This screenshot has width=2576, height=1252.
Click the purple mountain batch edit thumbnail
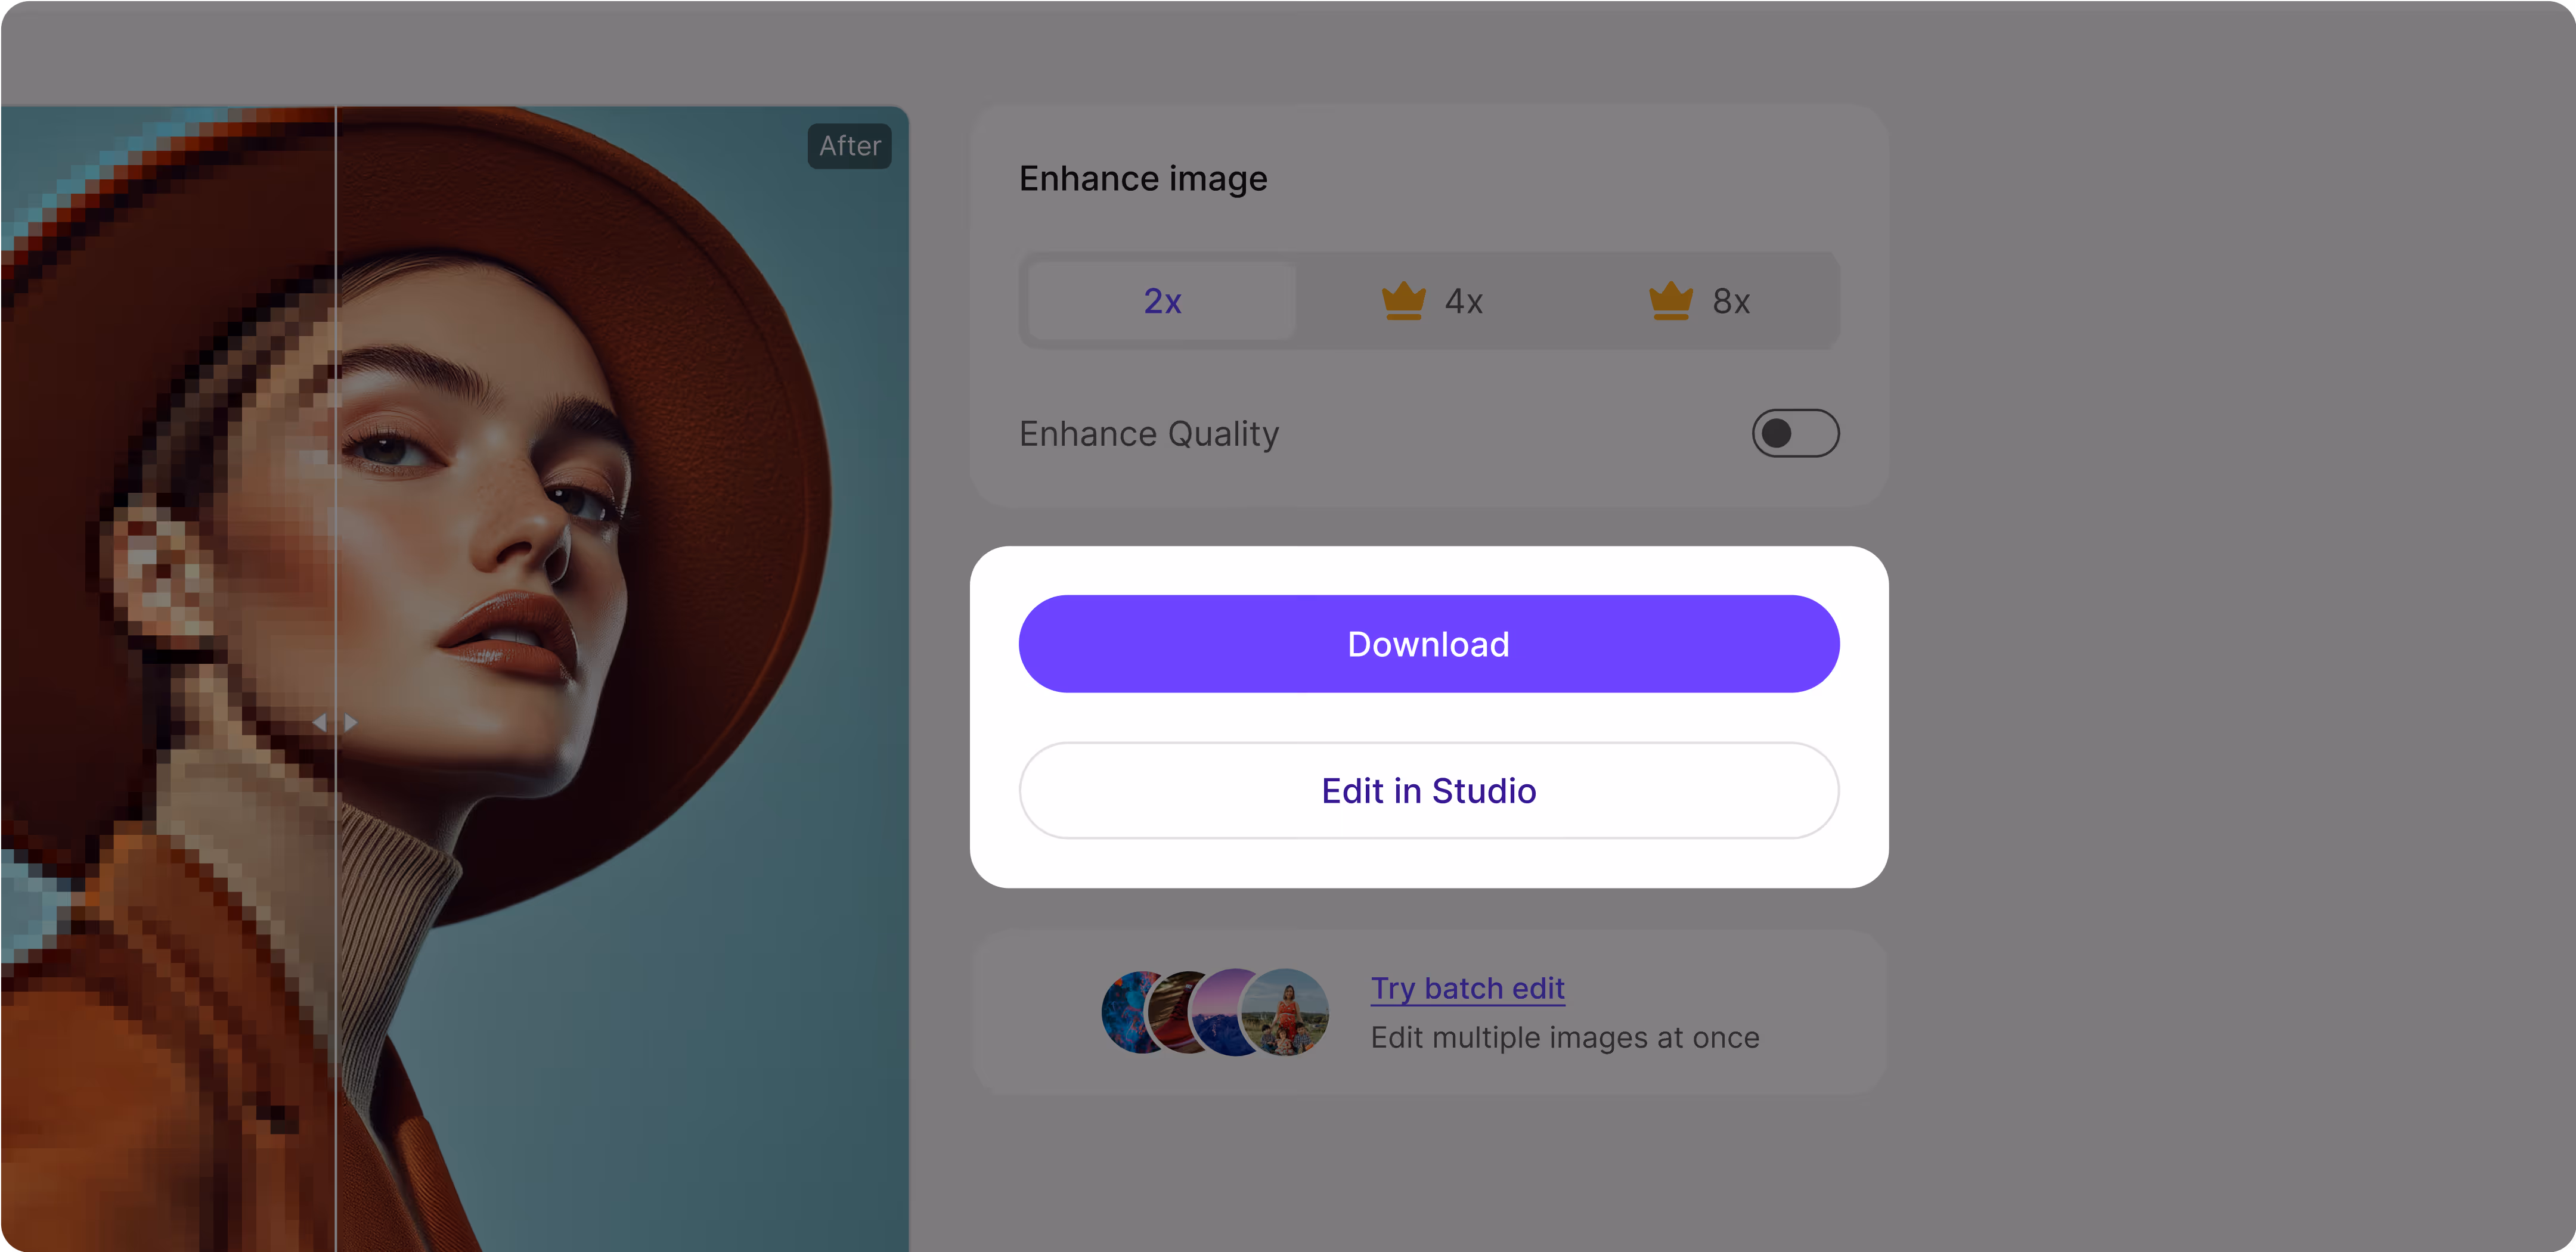pyautogui.click(x=1216, y=1012)
